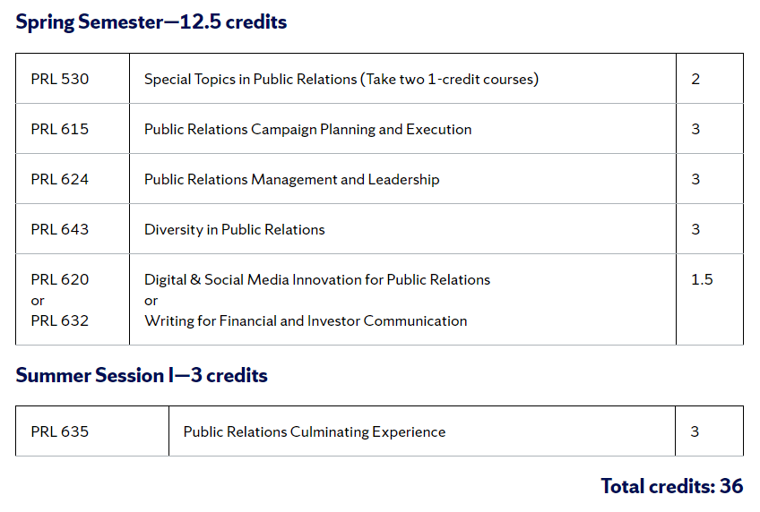This screenshot has width=760, height=512.
Task: Select the PRL 632 course code
Action: tap(60, 320)
